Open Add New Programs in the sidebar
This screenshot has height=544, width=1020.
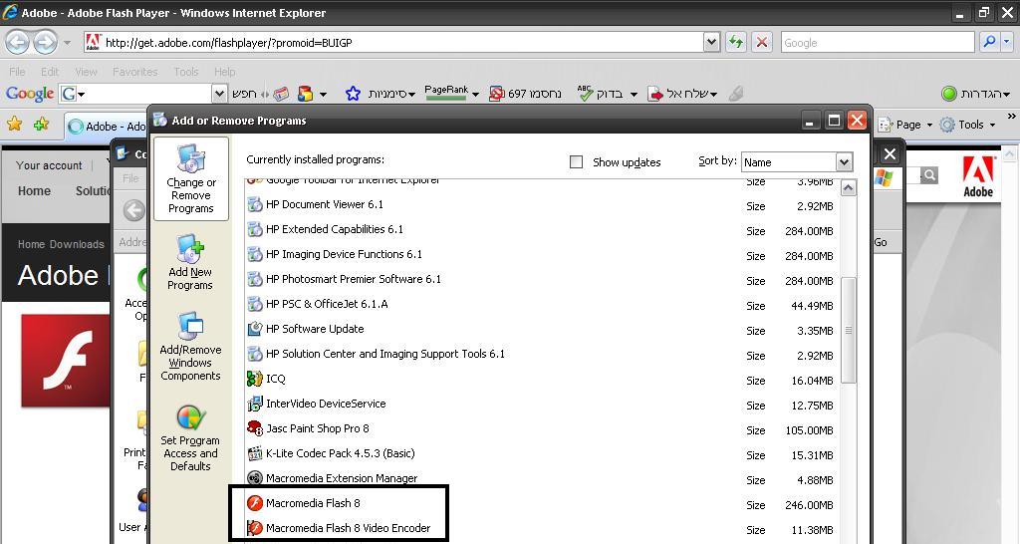click(190, 262)
